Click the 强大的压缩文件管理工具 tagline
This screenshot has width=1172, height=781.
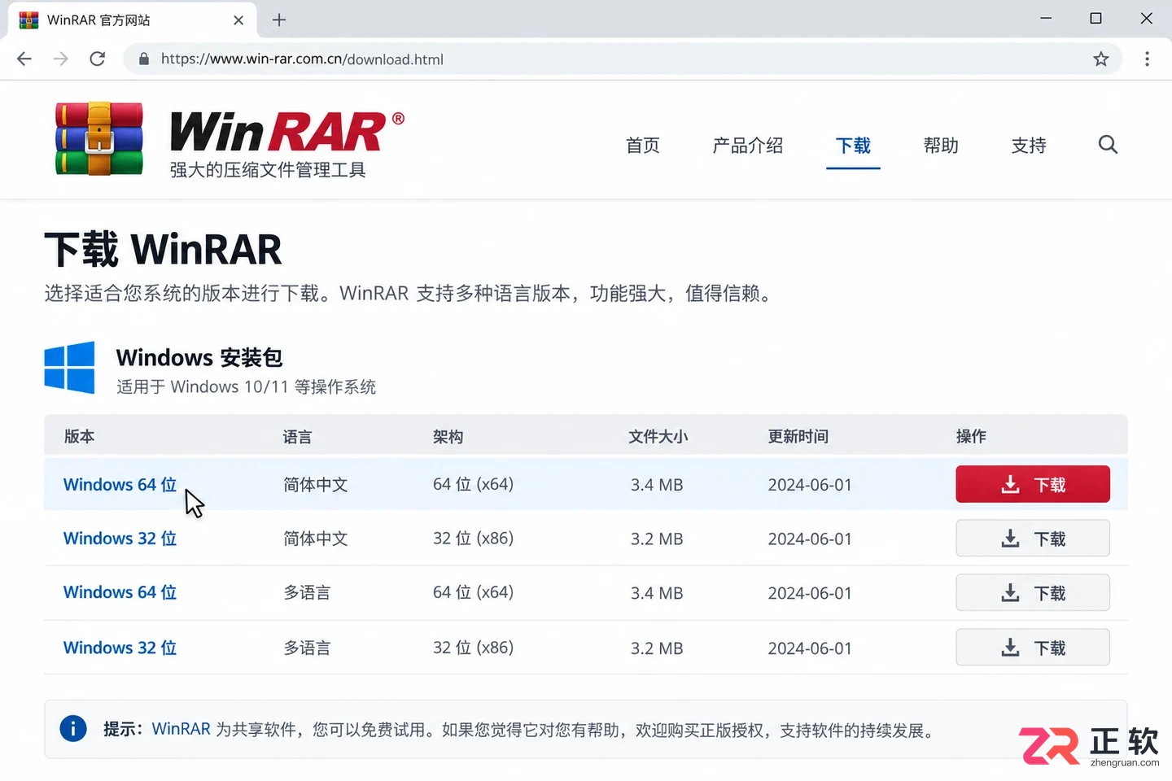(x=268, y=170)
